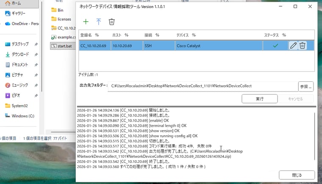Select the CC_10.10.2 folder in Explorer

coord(64,28)
